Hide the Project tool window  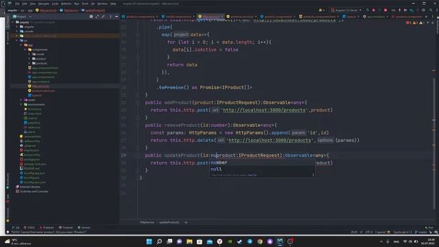coord(117,16)
